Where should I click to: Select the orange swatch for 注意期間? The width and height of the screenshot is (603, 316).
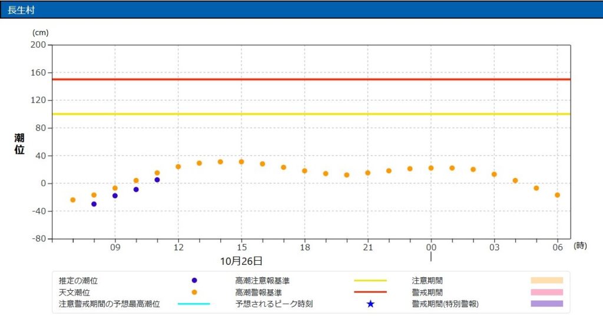click(547, 280)
